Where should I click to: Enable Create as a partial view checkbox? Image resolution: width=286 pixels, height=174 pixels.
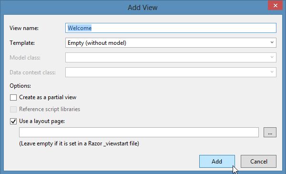pyautogui.click(x=13, y=97)
